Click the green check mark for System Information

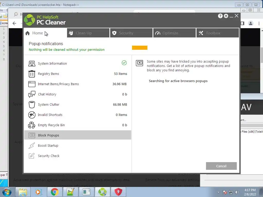[124, 63]
